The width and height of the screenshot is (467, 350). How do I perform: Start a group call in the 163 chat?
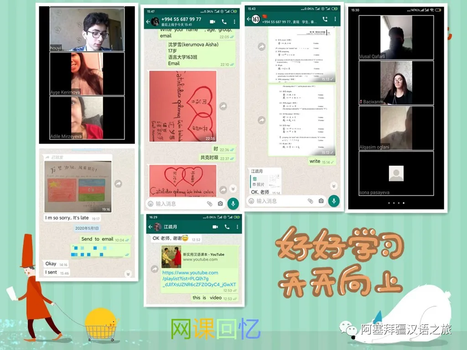[x=325, y=19]
